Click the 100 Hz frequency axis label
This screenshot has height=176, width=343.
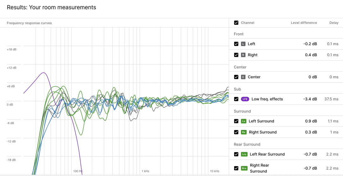click(x=78, y=171)
